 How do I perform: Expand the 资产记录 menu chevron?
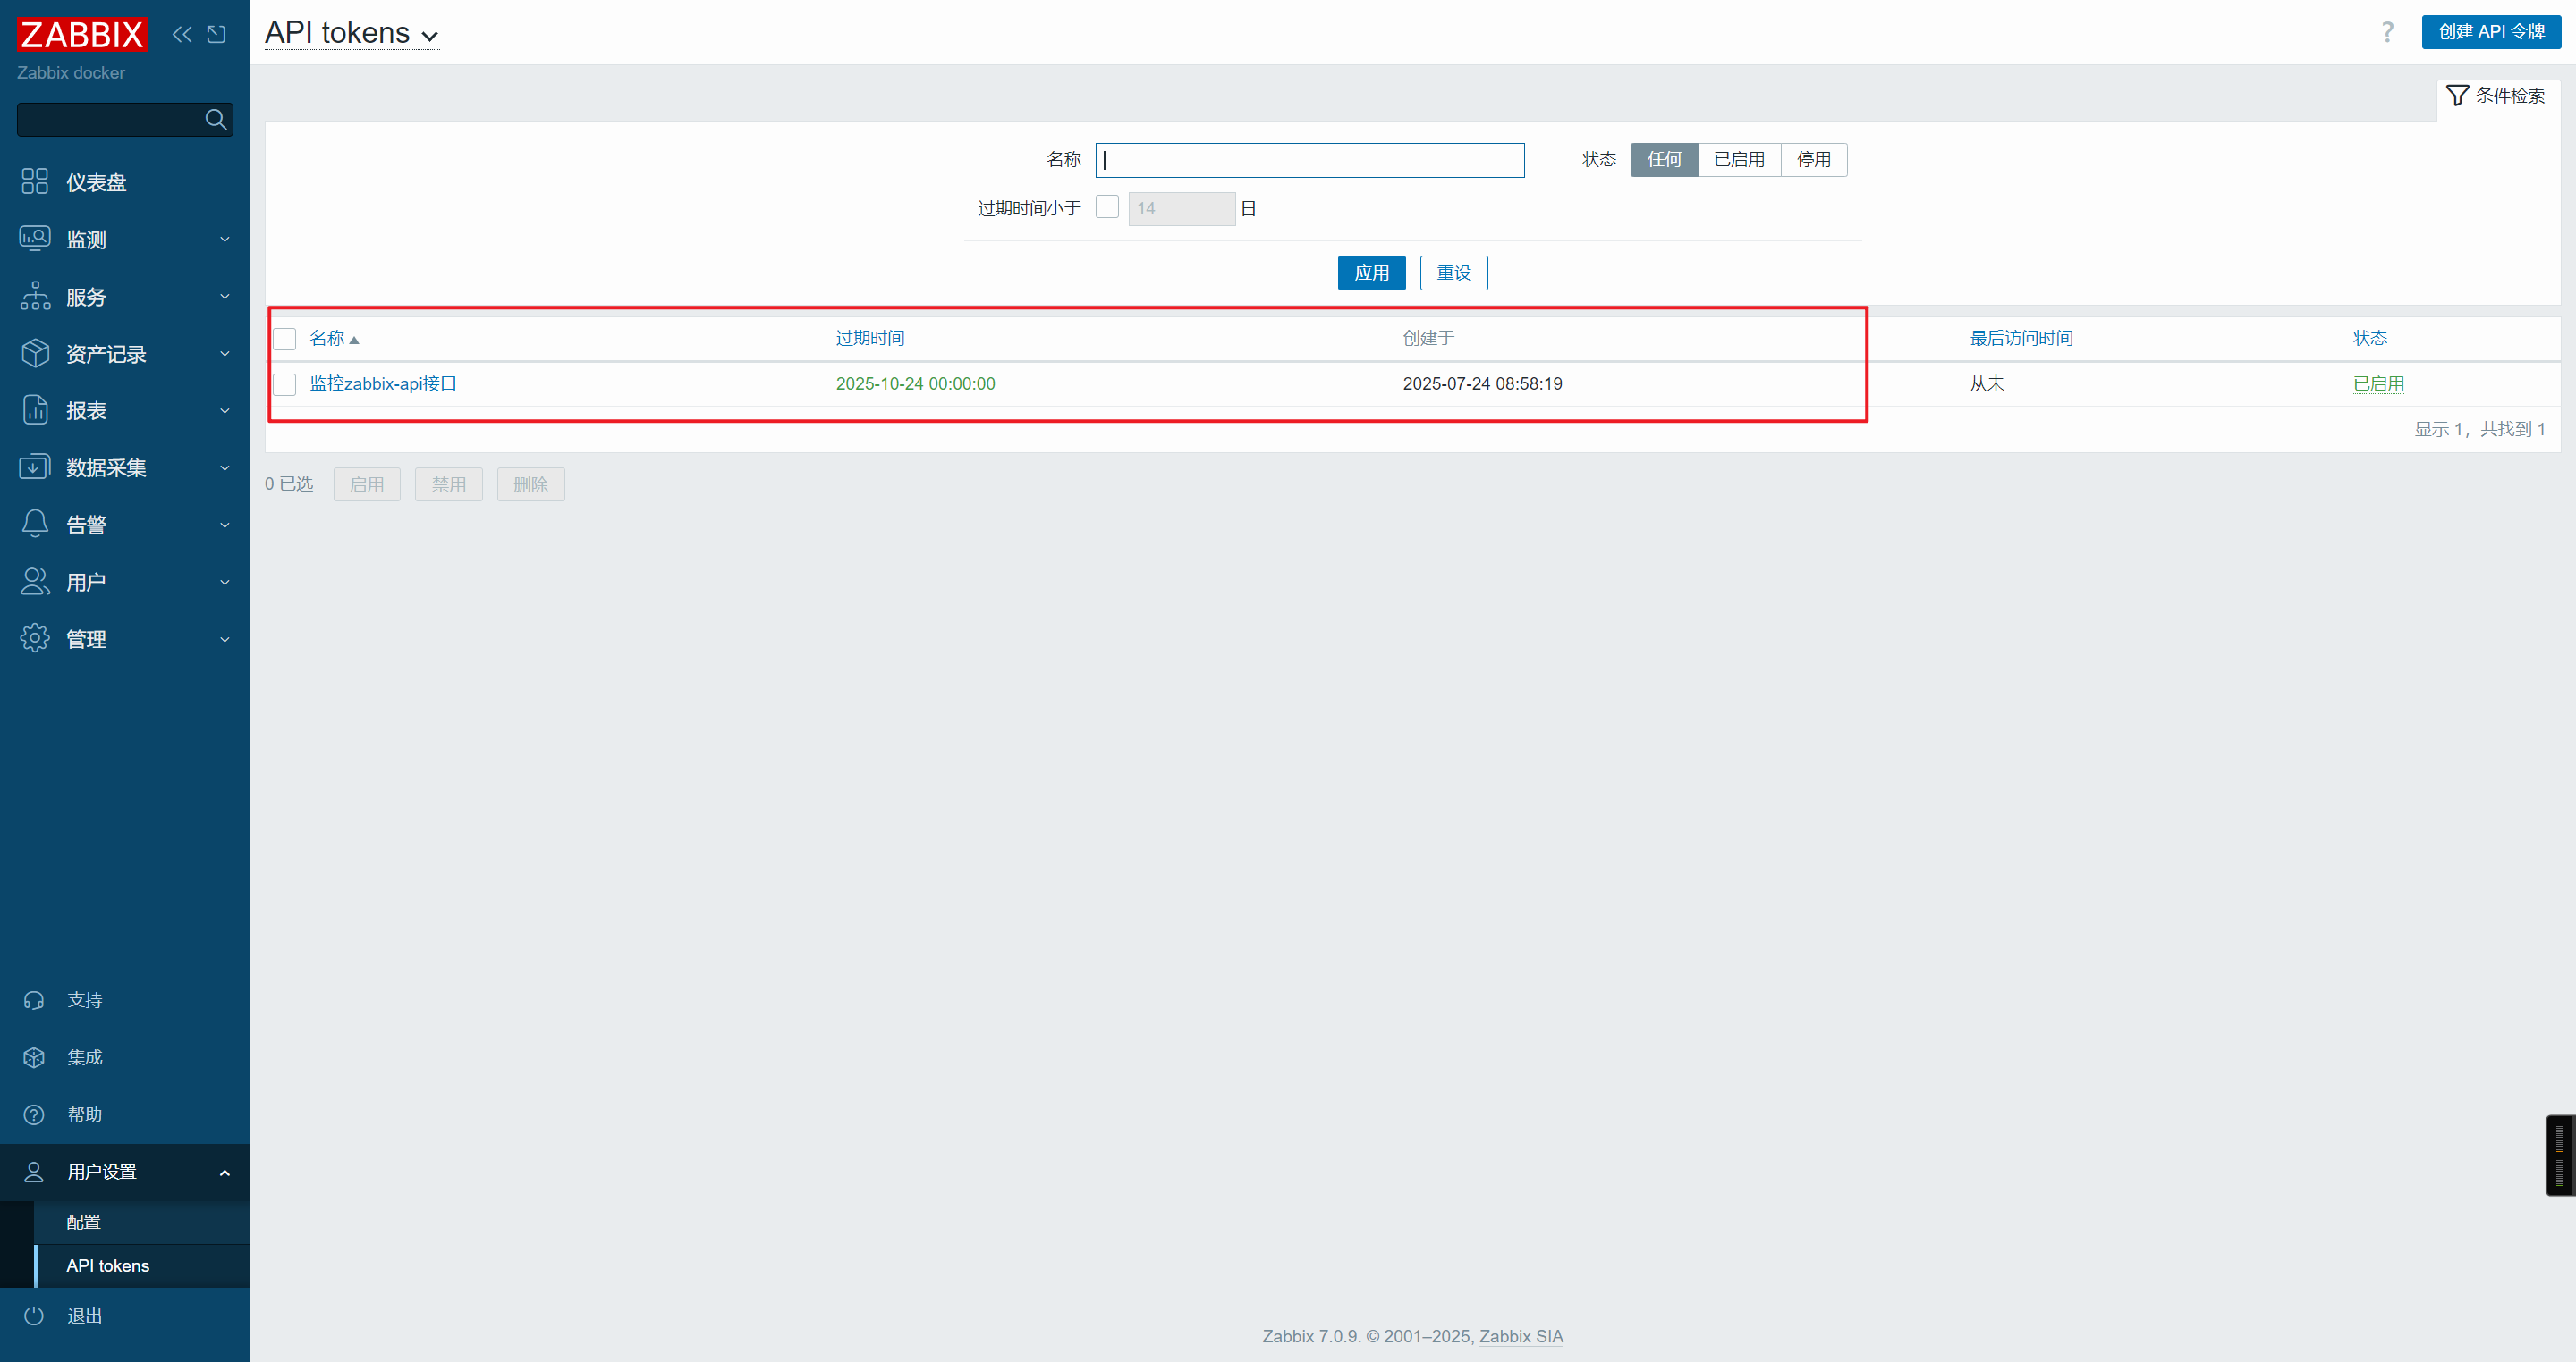point(225,354)
